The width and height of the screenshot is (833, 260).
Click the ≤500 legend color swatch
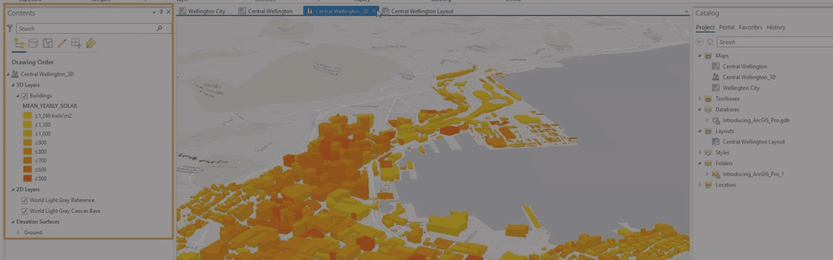click(x=27, y=178)
